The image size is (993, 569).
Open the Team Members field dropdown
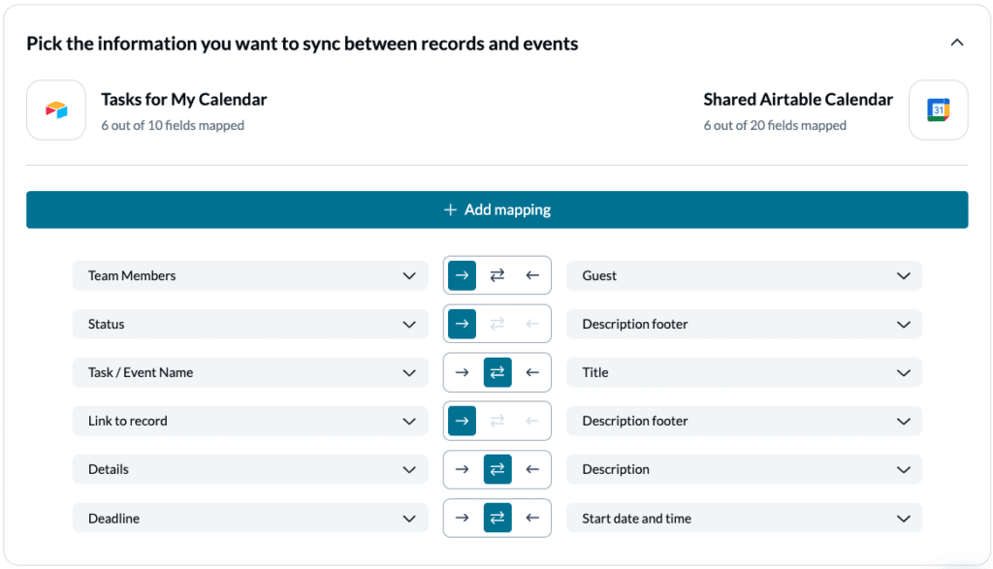(250, 275)
